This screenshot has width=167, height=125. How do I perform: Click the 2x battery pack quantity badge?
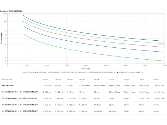pyautogui.click(x=21, y=98)
